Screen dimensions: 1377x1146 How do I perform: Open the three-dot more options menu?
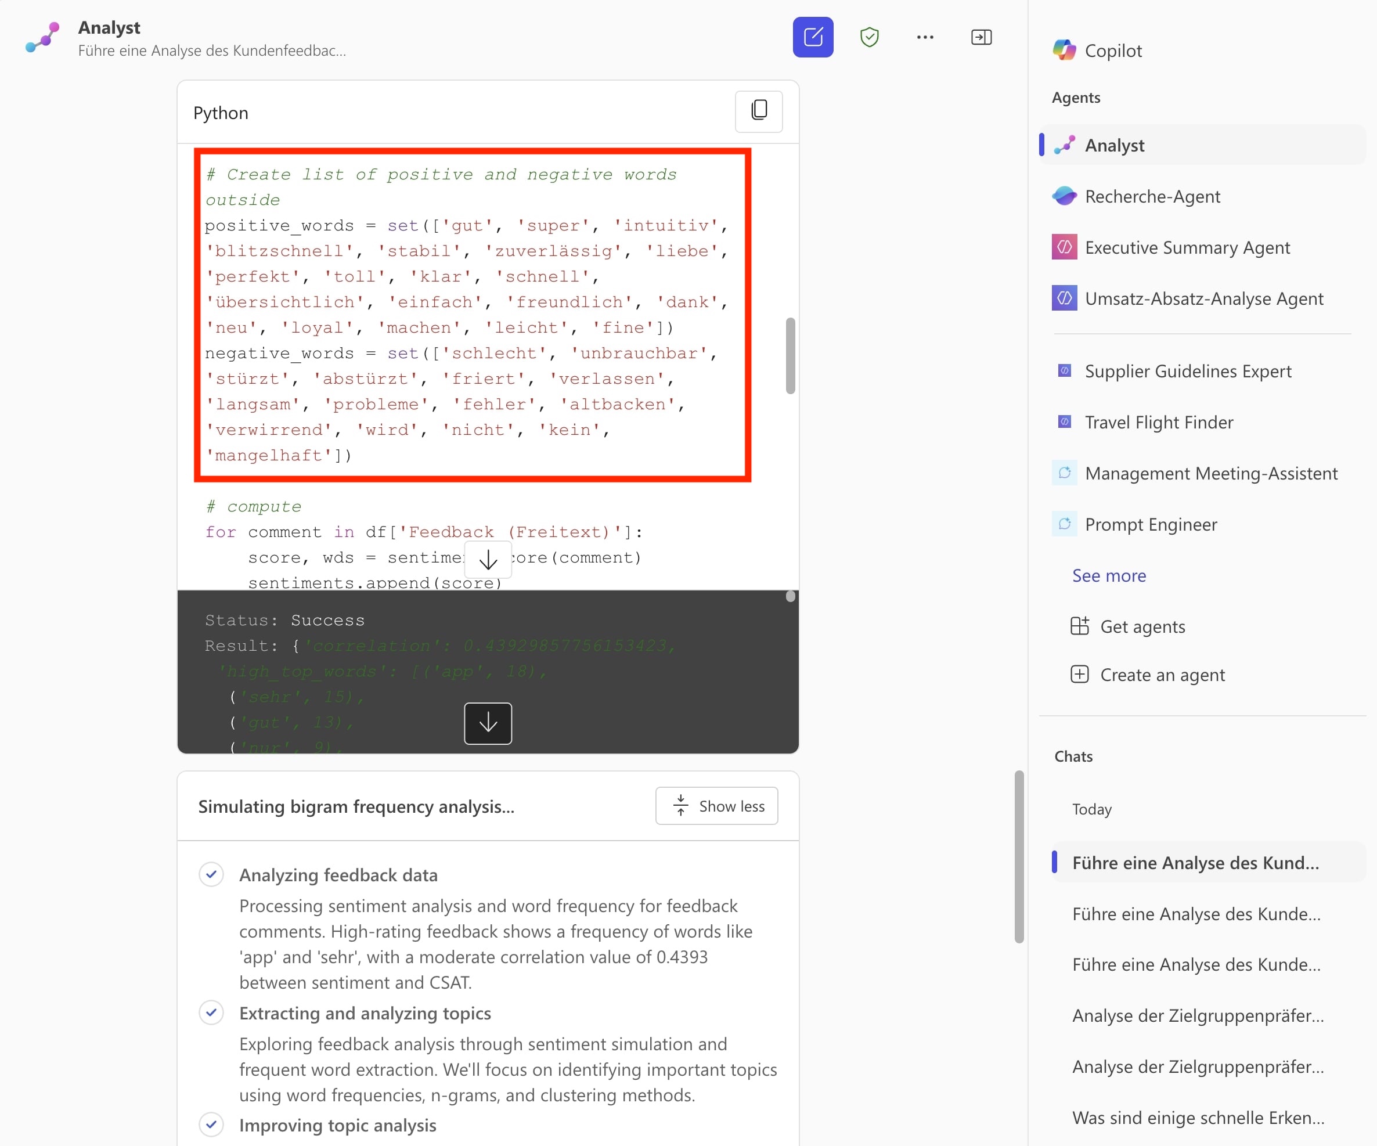coord(925,37)
